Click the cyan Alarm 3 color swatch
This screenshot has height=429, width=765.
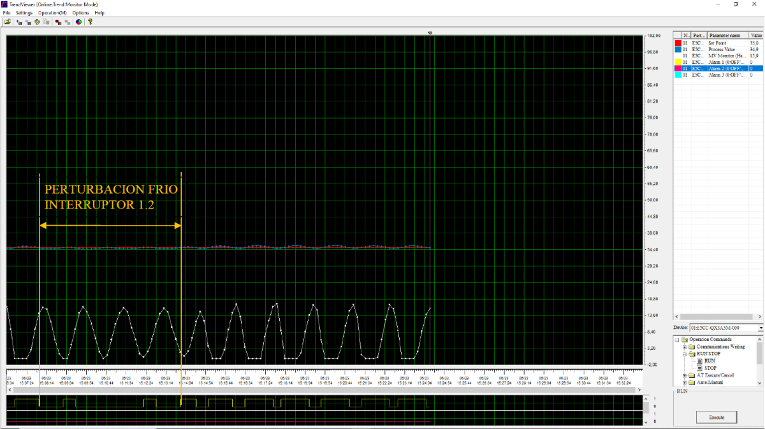point(678,75)
